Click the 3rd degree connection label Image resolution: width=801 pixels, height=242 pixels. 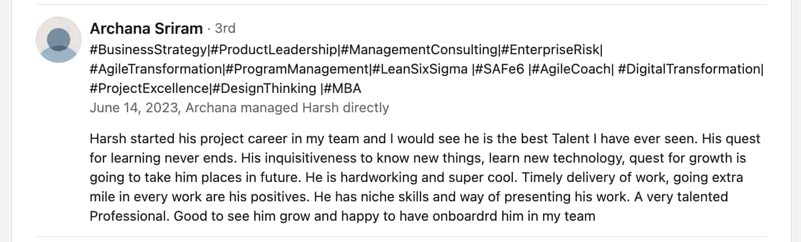(x=225, y=29)
